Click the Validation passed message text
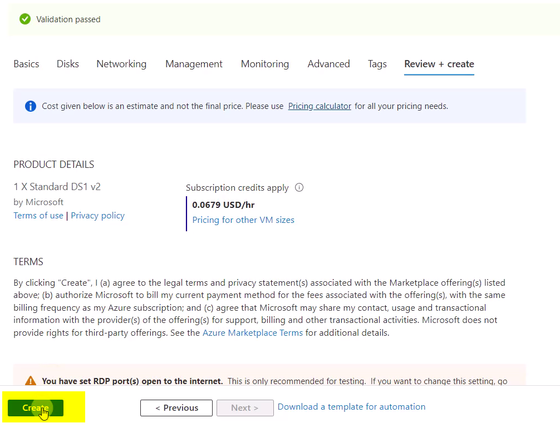The image size is (560, 428). click(x=68, y=19)
